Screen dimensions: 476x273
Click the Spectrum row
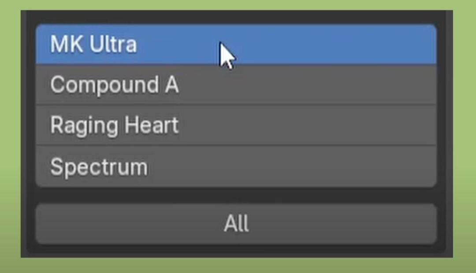(x=236, y=166)
